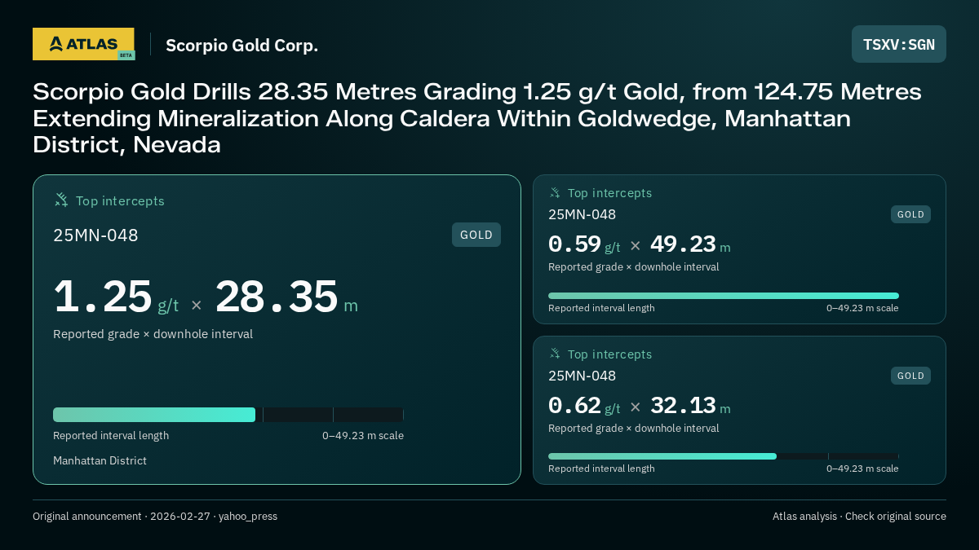
Task: Click hole ID 25MN-048 in the 0.59 g/t card
Action: tap(582, 214)
